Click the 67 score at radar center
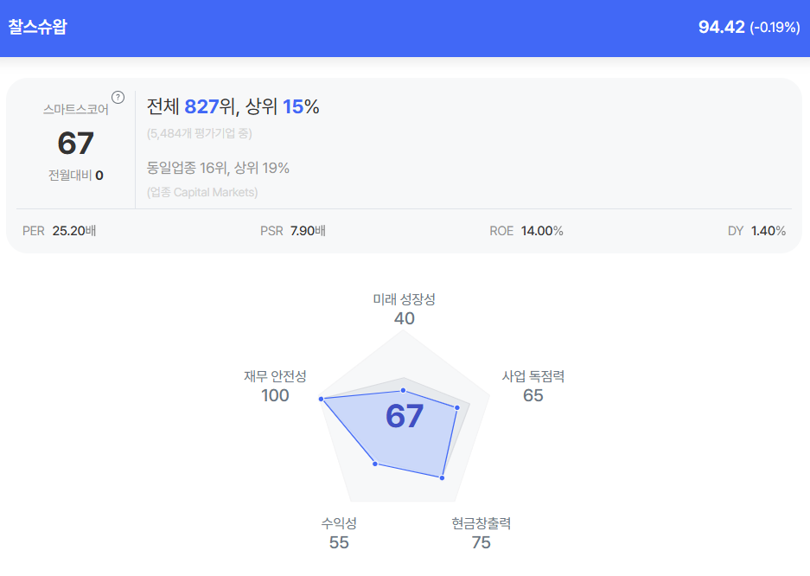810x576 pixels. coord(405,416)
